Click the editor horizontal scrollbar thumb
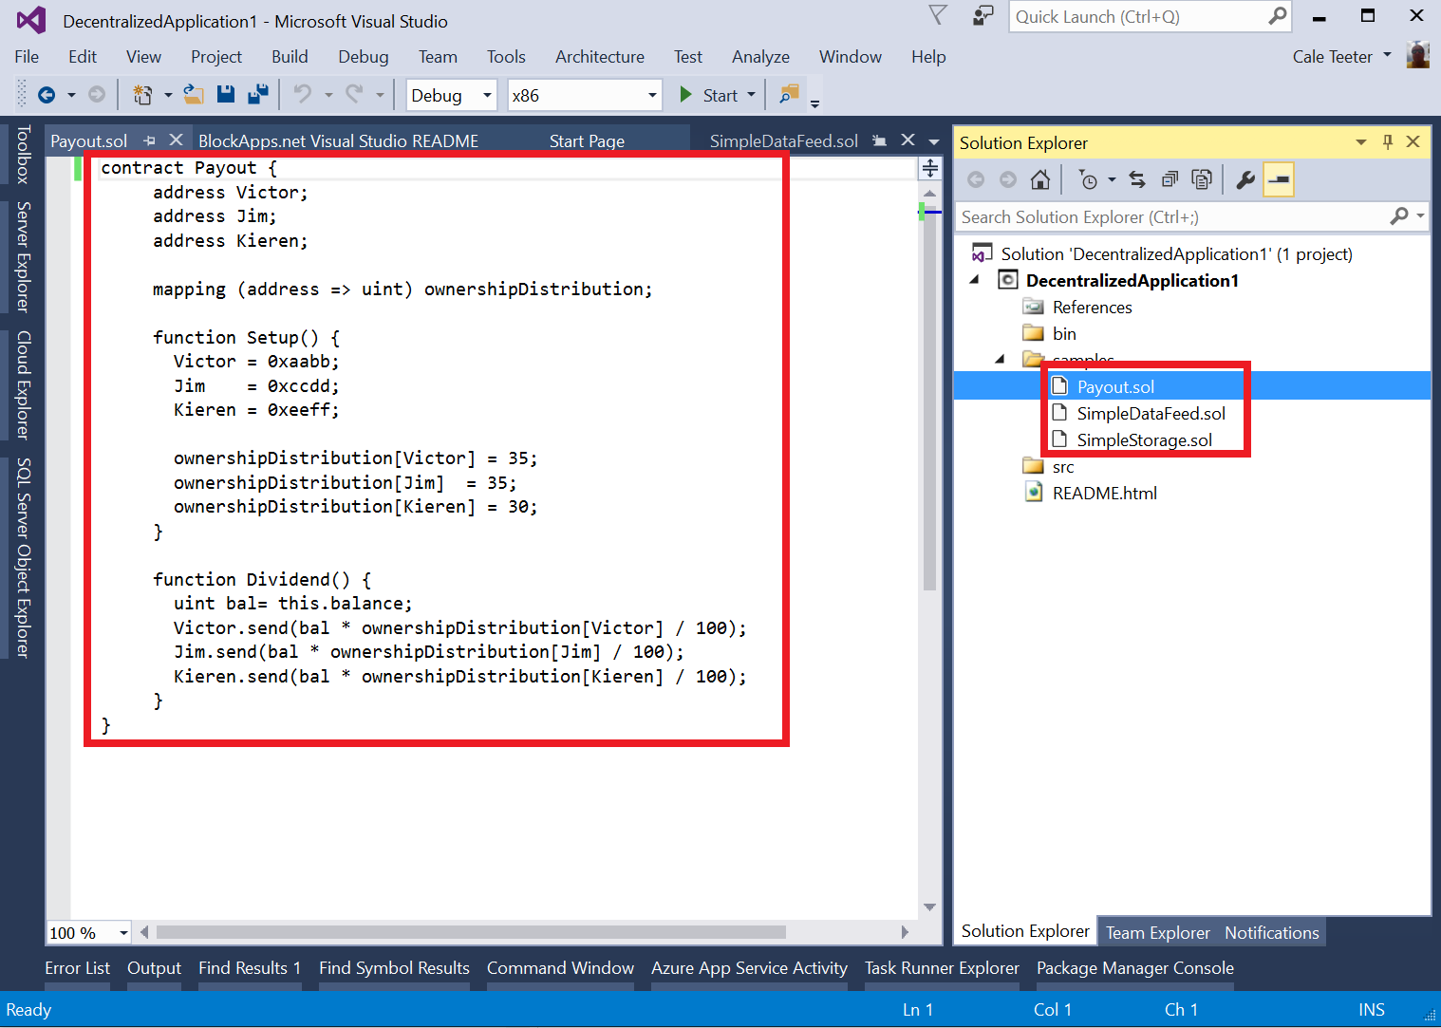 471,932
